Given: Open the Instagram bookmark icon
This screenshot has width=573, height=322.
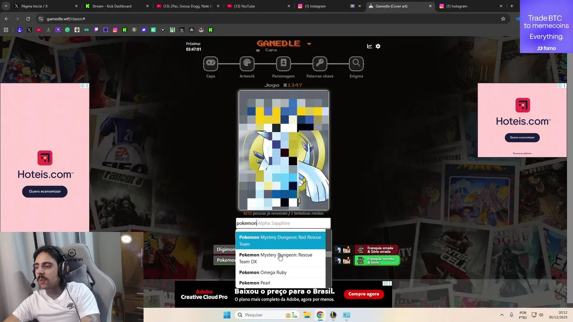Looking at the screenshot, I should click(x=115, y=30).
